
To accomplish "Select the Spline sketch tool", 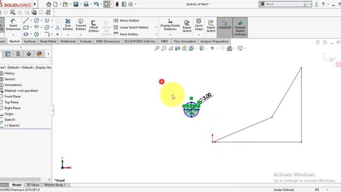I will click(x=47, y=21).
